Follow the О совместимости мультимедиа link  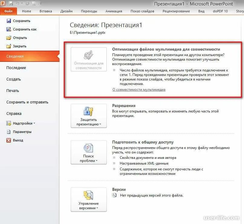tap(139, 90)
